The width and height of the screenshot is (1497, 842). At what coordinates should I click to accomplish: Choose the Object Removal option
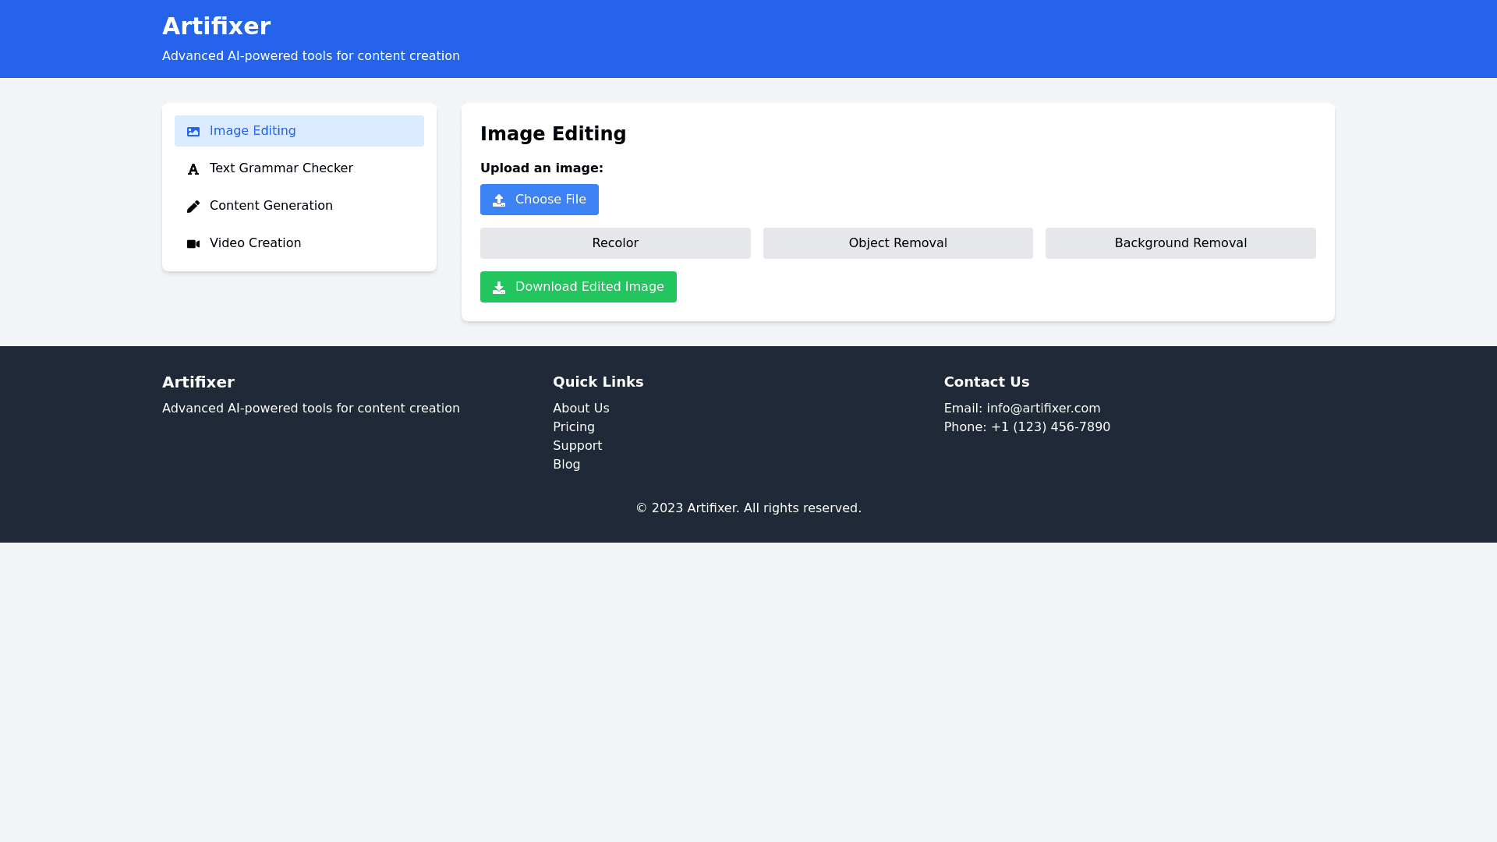(x=897, y=243)
